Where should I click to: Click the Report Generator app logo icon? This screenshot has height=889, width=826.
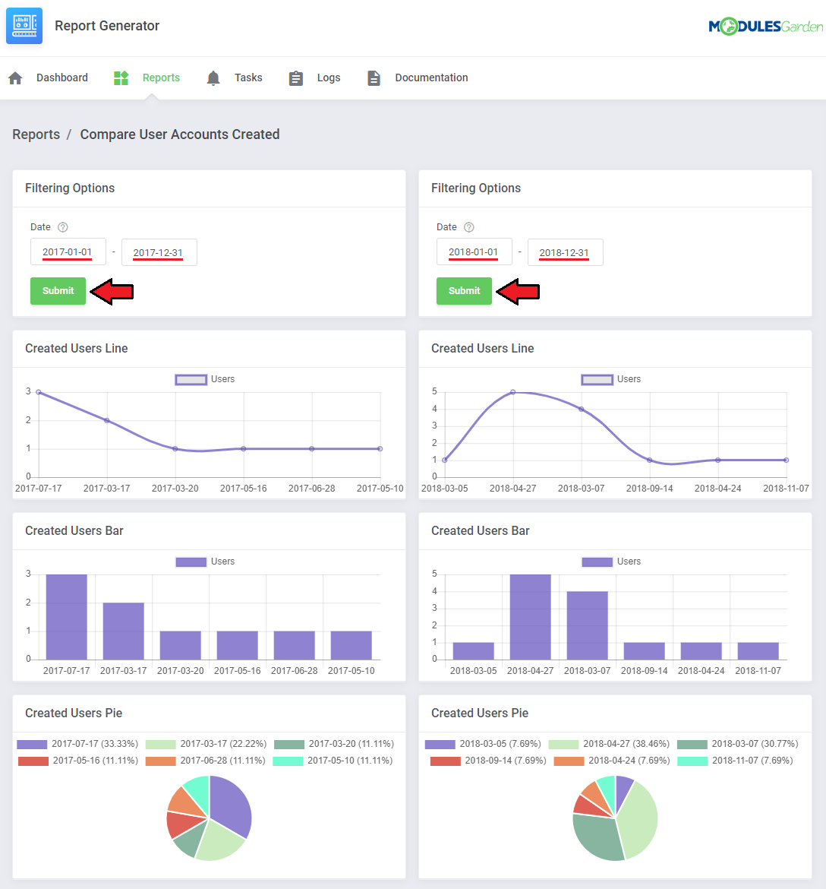tap(24, 26)
